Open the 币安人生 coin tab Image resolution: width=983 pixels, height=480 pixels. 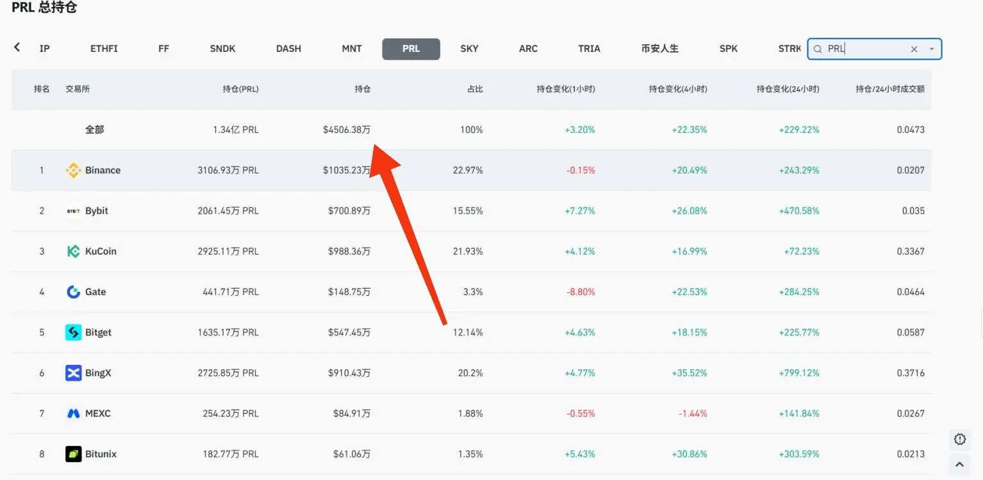pos(659,49)
